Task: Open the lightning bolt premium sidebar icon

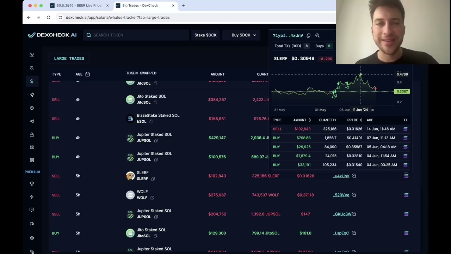Action: click(x=32, y=196)
